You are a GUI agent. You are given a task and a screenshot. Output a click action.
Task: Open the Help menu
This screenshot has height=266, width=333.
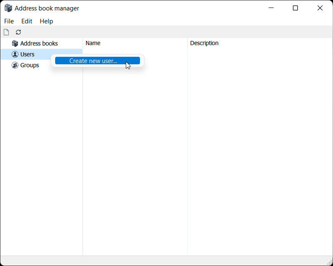(x=46, y=21)
